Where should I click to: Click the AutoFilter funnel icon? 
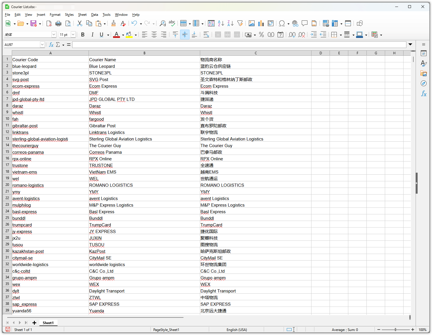pos(240,24)
